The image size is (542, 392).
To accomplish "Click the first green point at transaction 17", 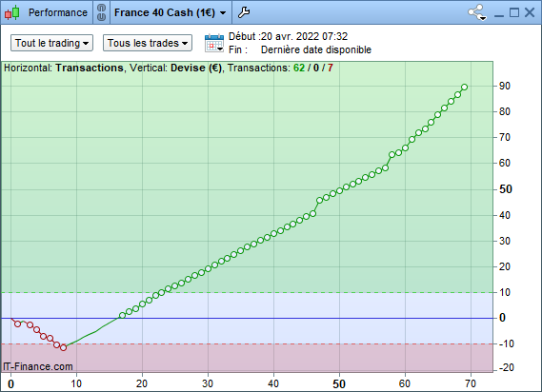I will pyautogui.click(x=122, y=315).
